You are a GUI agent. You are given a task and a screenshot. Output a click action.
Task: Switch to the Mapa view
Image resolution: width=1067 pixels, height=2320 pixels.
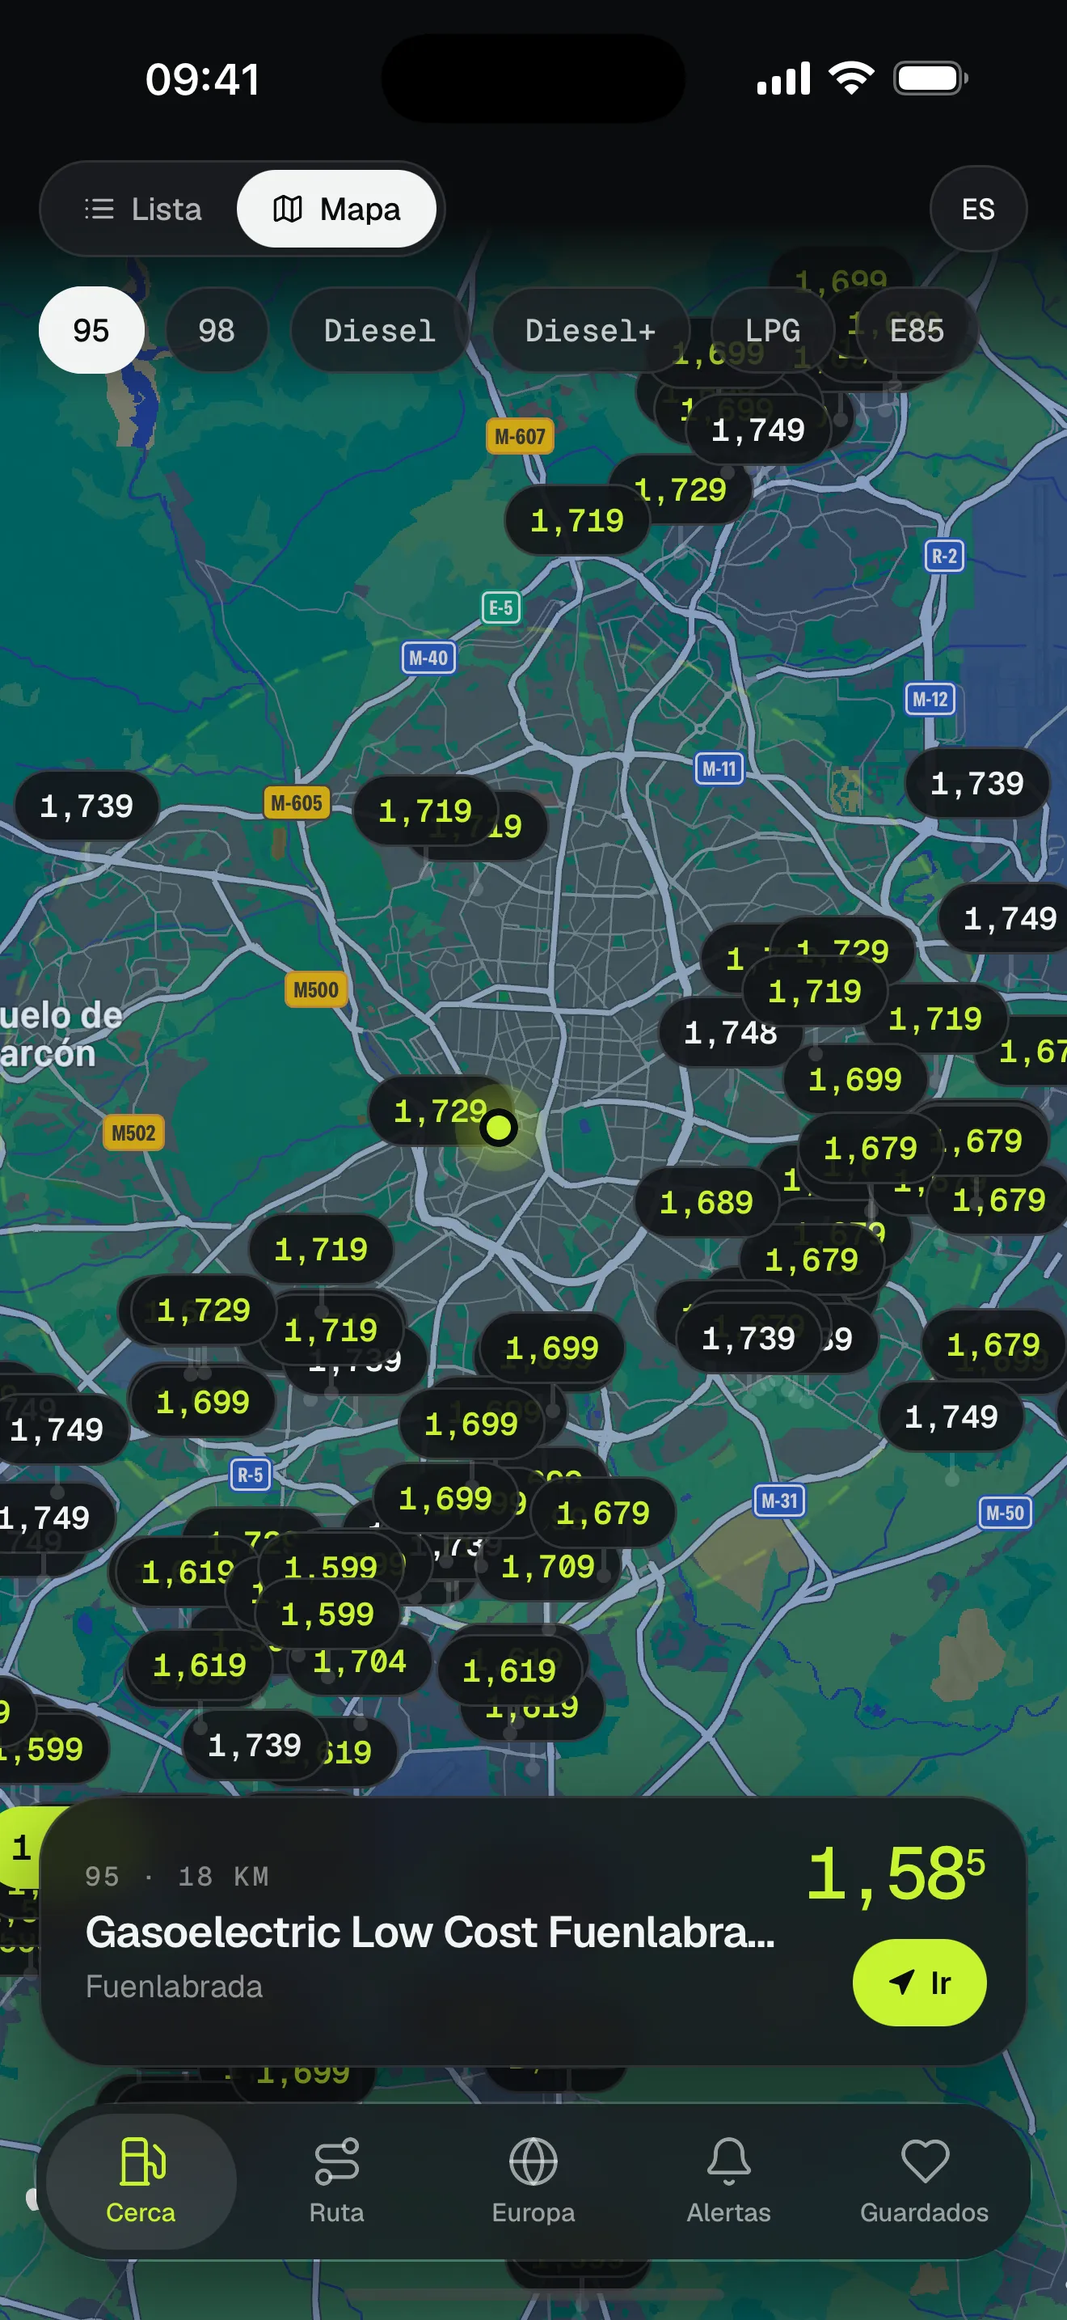click(336, 209)
